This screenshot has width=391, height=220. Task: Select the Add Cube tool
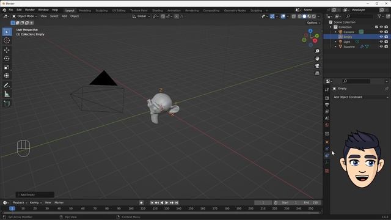click(7, 103)
